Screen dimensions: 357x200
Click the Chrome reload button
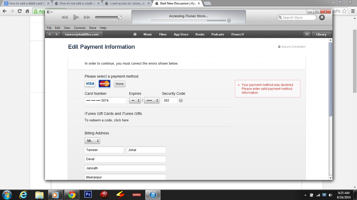(20, 11)
